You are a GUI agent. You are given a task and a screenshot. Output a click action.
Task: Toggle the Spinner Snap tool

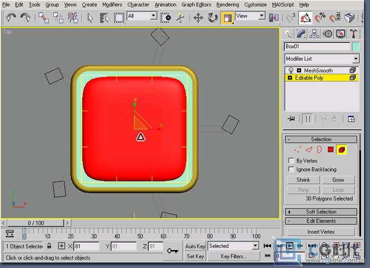click(334, 18)
